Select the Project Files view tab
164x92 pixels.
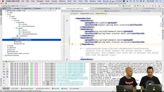coord(27,8)
